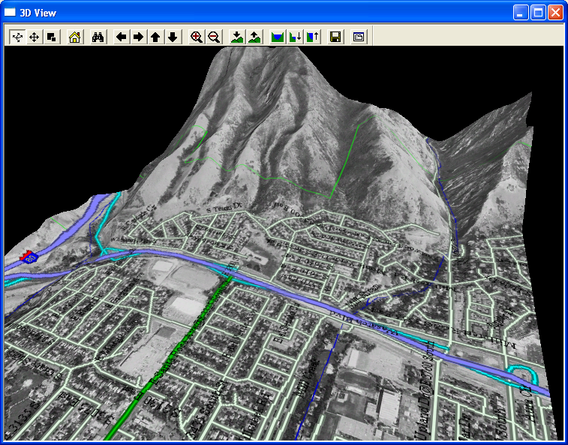568x445 pixels.
Task: Activate the four-arrow pan tool
Action: (34, 37)
